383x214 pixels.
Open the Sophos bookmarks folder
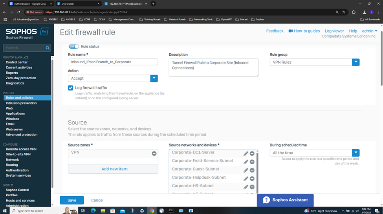click(x=258, y=20)
